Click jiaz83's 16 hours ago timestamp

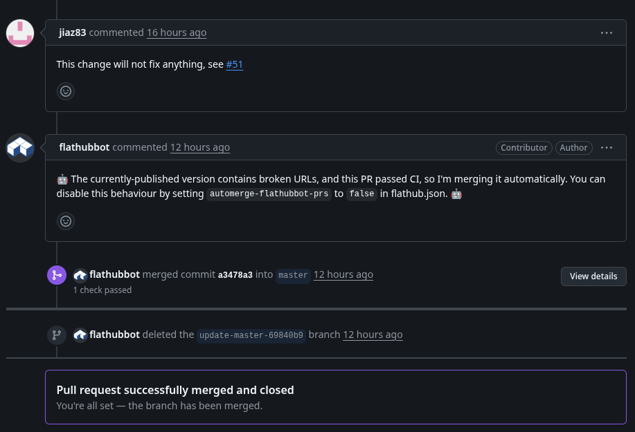click(177, 32)
